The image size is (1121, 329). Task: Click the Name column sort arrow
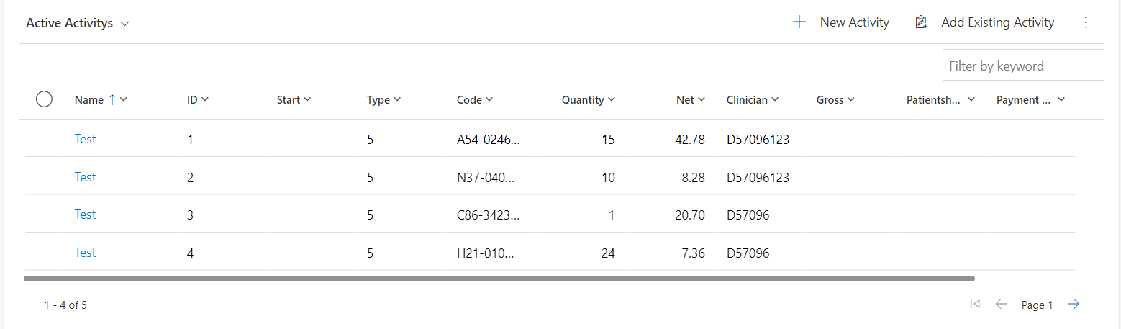(112, 100)
